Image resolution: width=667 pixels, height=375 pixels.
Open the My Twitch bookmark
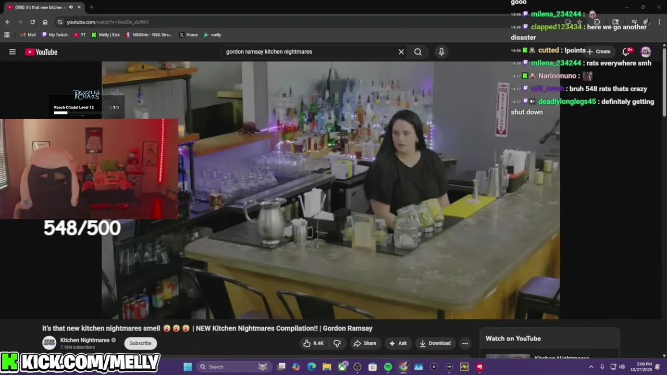[54, 35]
